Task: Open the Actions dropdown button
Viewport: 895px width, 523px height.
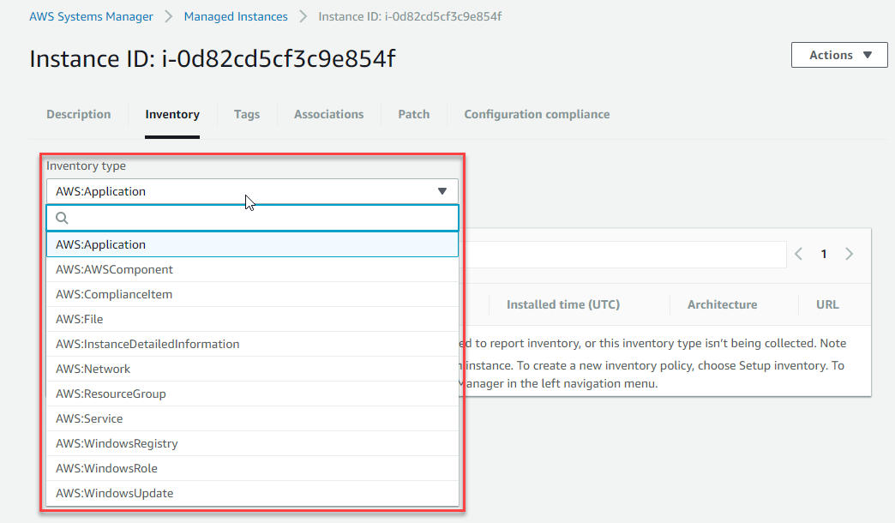Action: coord(839,55)
